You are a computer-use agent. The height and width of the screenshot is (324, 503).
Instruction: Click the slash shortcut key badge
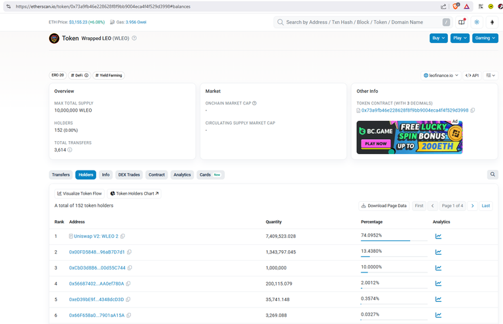446,22
